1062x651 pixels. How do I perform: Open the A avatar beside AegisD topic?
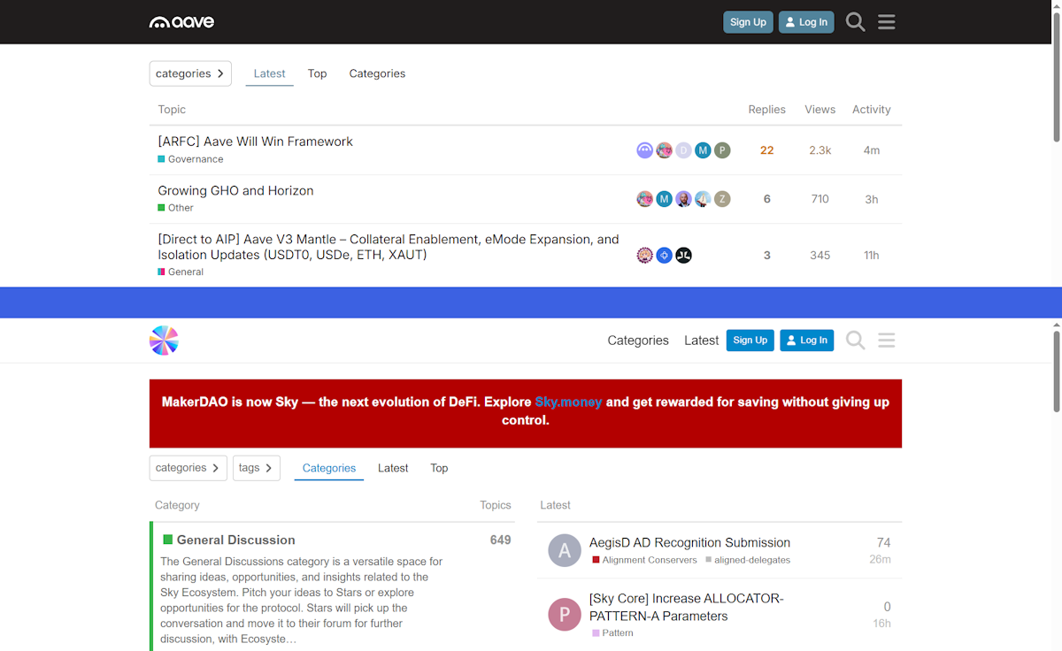point(565,550)
